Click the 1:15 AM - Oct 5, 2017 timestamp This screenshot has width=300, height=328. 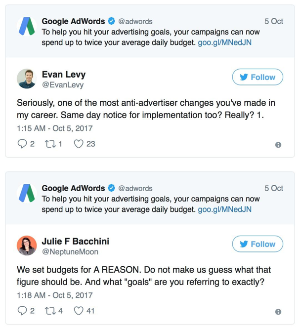[x=55, y=128]
